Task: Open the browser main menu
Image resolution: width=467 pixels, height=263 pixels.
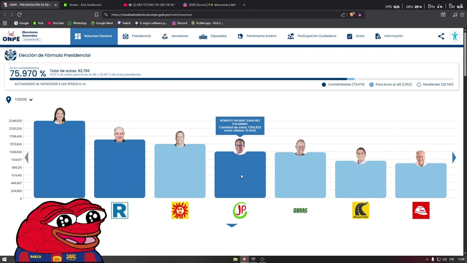Action: pos(462,15)
